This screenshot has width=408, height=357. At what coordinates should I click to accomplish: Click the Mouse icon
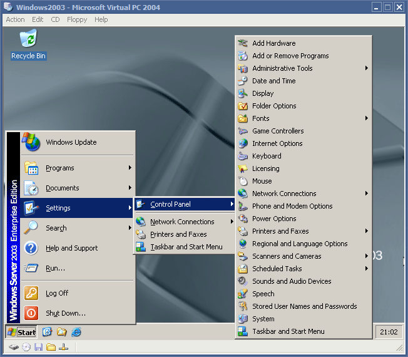coord(243,181)
